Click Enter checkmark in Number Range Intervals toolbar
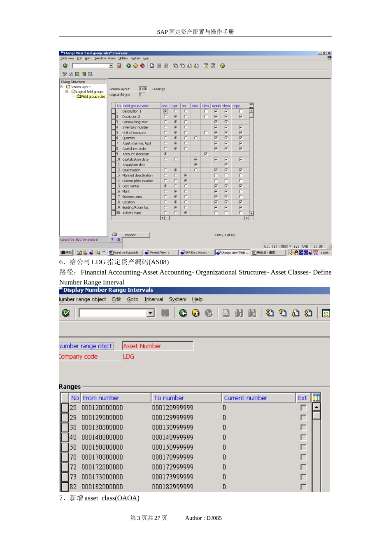Viewport: 391px width, 554px height. pos(65,313)
